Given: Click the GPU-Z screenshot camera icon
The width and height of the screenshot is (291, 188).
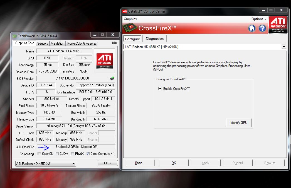Looking at the screenshot, I should point(114,43).
